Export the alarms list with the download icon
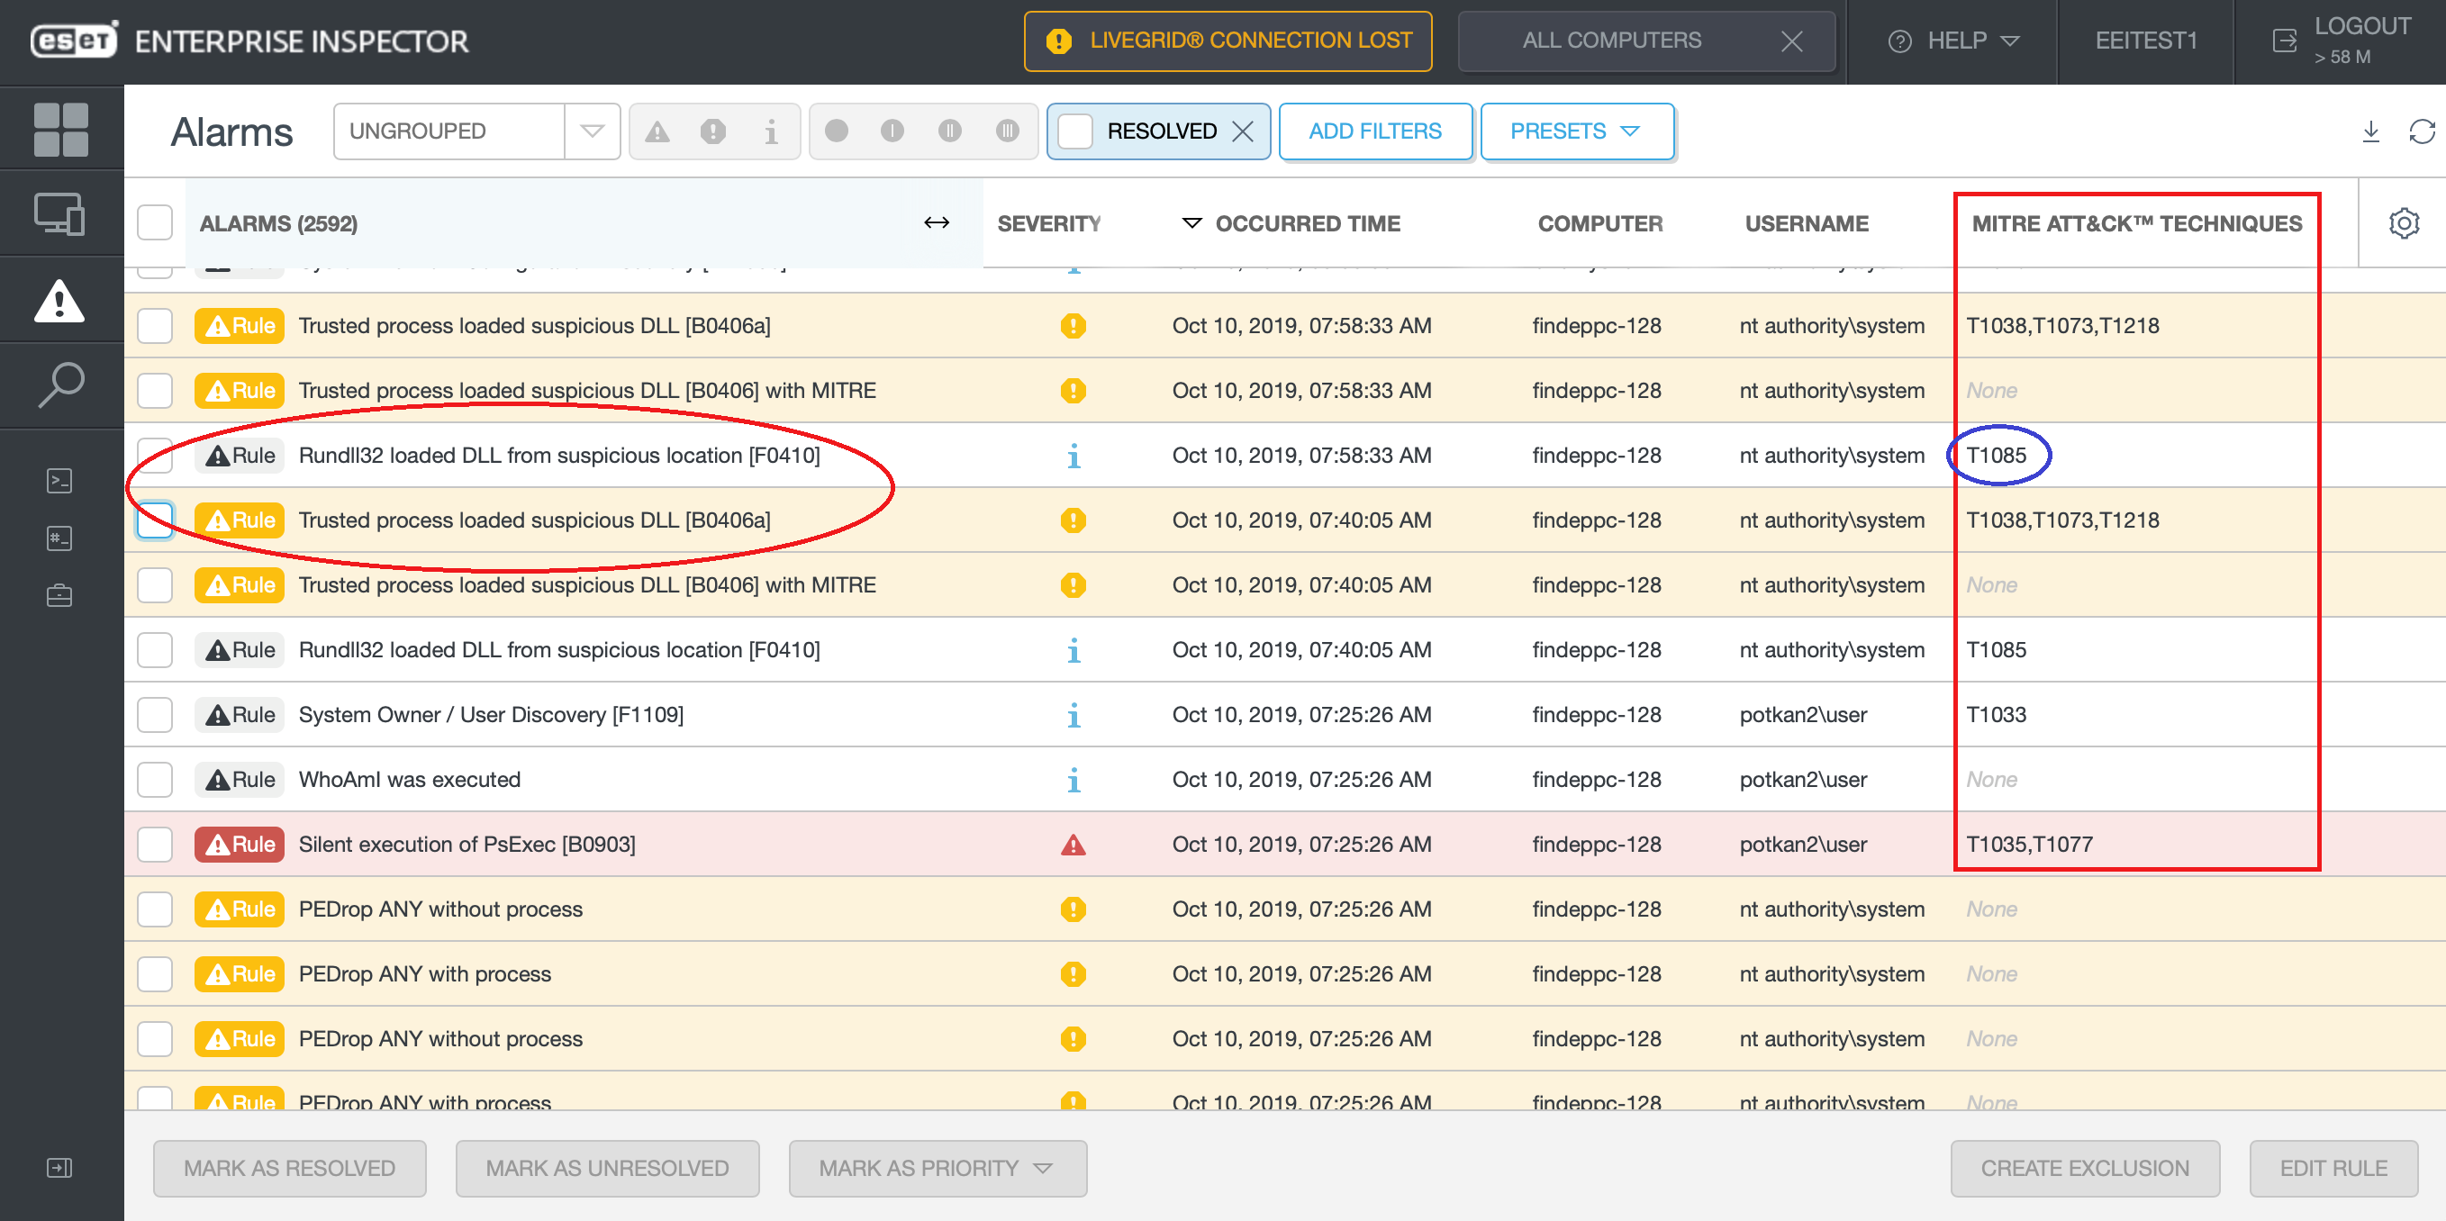Image resolution: width=2446 pixels, height=1221 pixels. pyautogui.click(x=2371, y=133)
